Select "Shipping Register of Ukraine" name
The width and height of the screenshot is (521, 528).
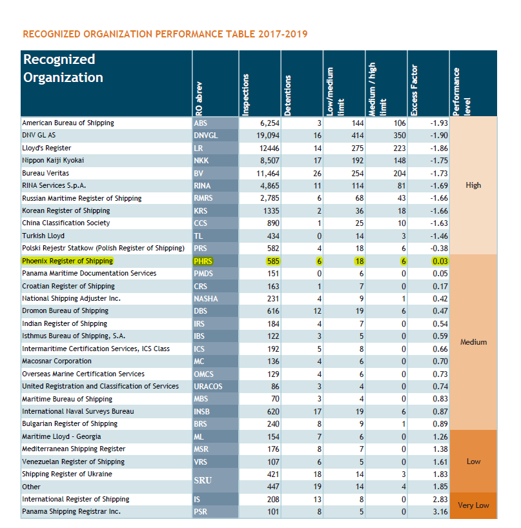[x=67, y=474]
